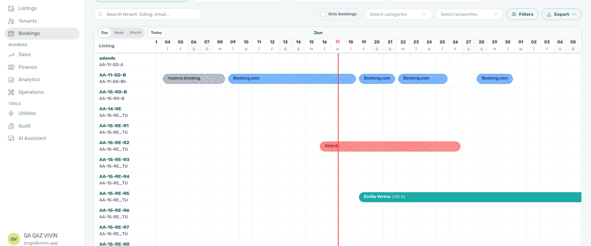Screen dimensions: 591x246
Task: Open listing AA-15-RD-B
Action: [x=113, y=92]
